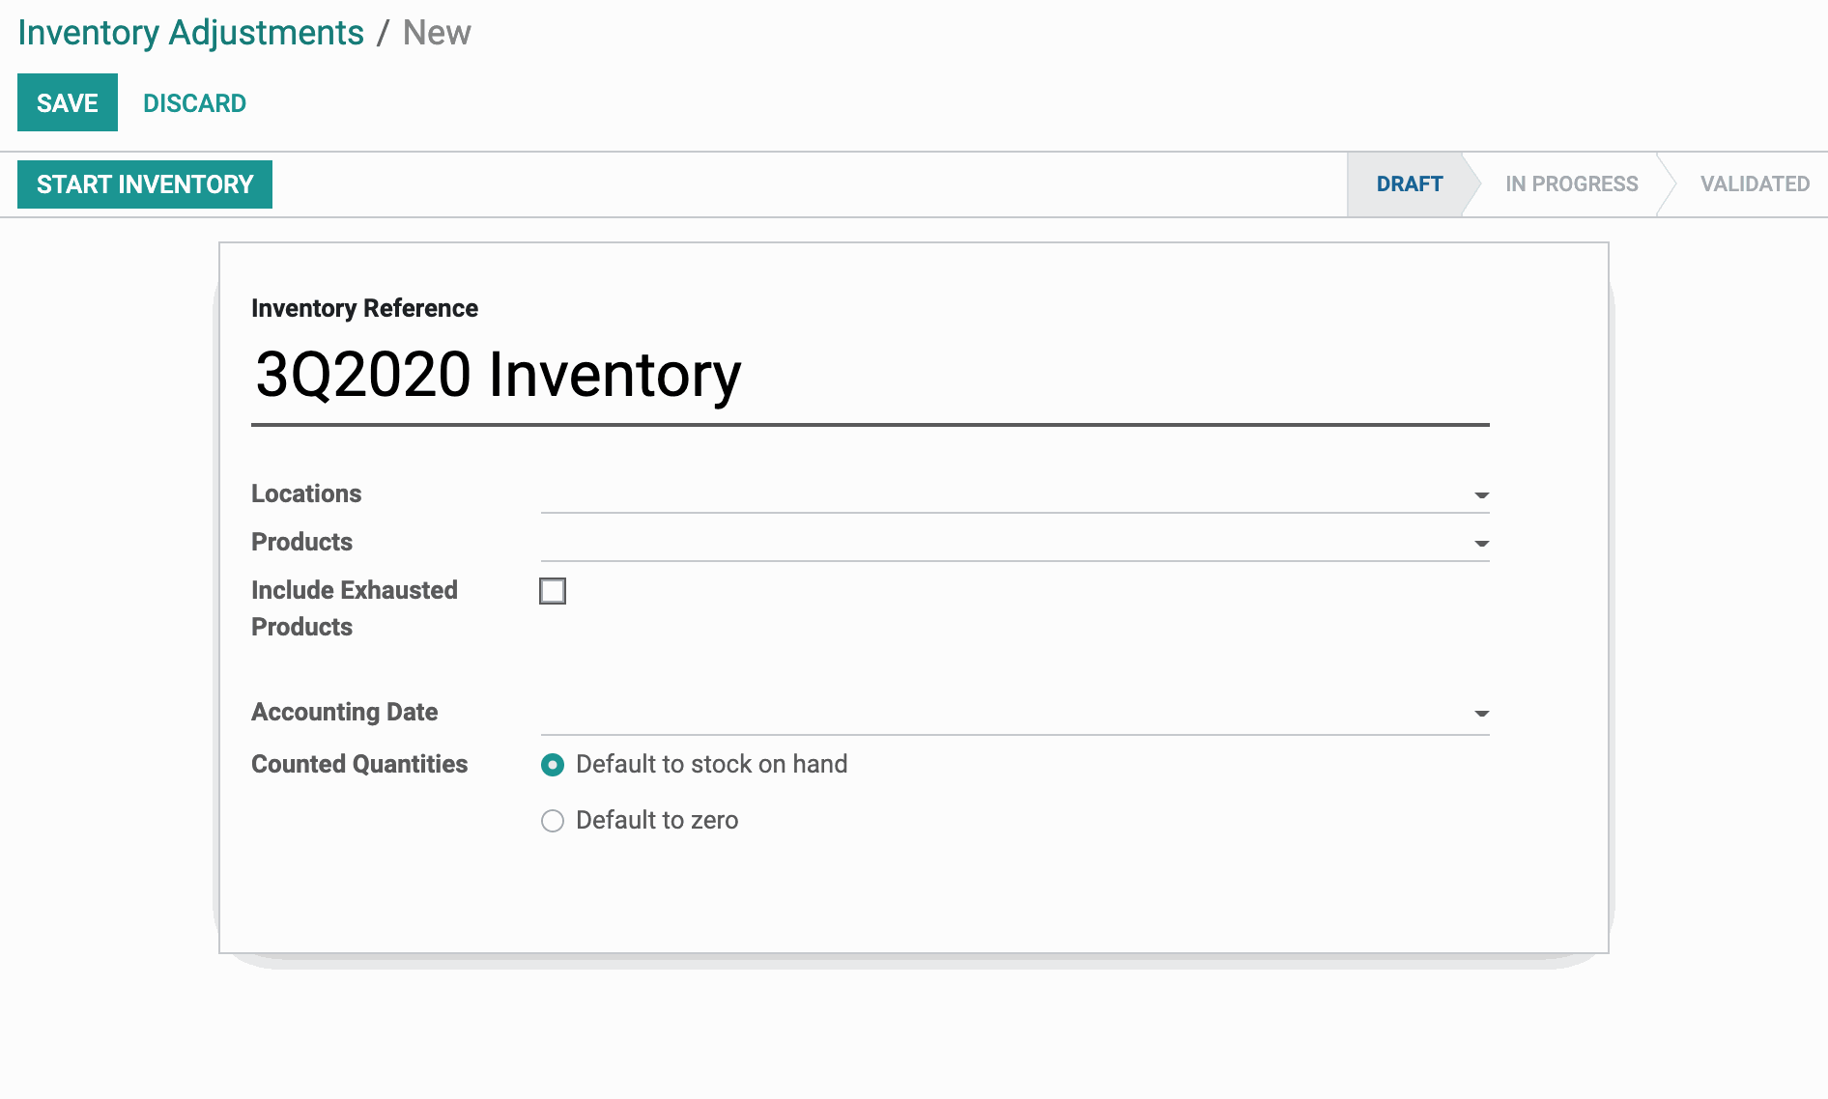Select the In Progress status stage
Screen dimensions: 1828x1099
coord(1571,183)
